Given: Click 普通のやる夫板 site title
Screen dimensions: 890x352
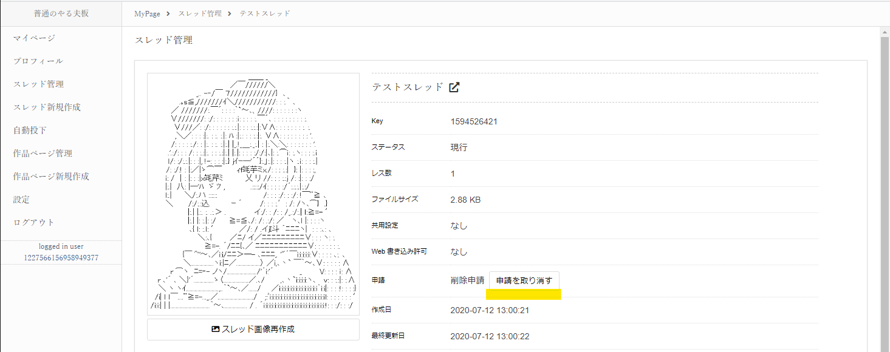Looking at the screenshot, I should click(x=61, y=13).
